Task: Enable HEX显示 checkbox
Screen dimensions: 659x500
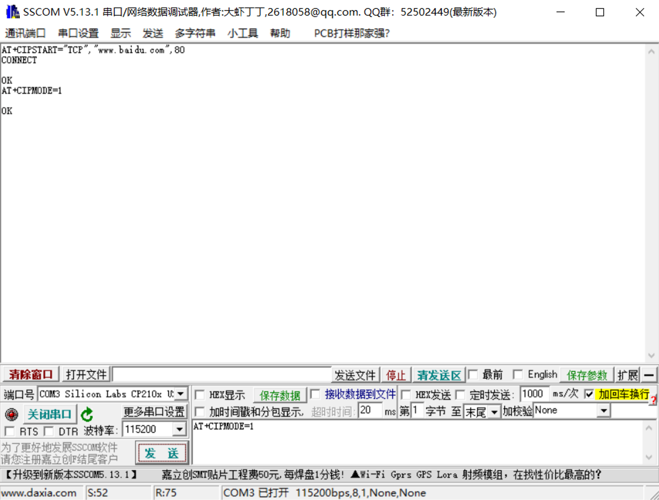Action: pyautogui.click(x=200, y=395)
